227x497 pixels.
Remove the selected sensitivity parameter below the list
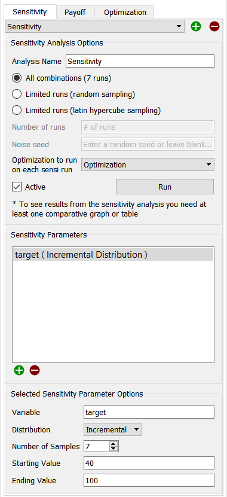(35, 370)
